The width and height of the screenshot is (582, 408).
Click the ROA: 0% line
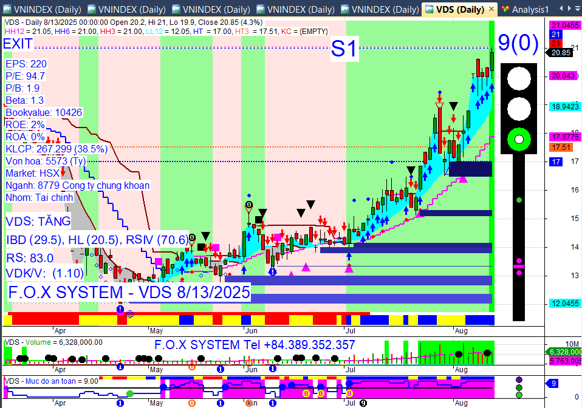click(26, 137)
